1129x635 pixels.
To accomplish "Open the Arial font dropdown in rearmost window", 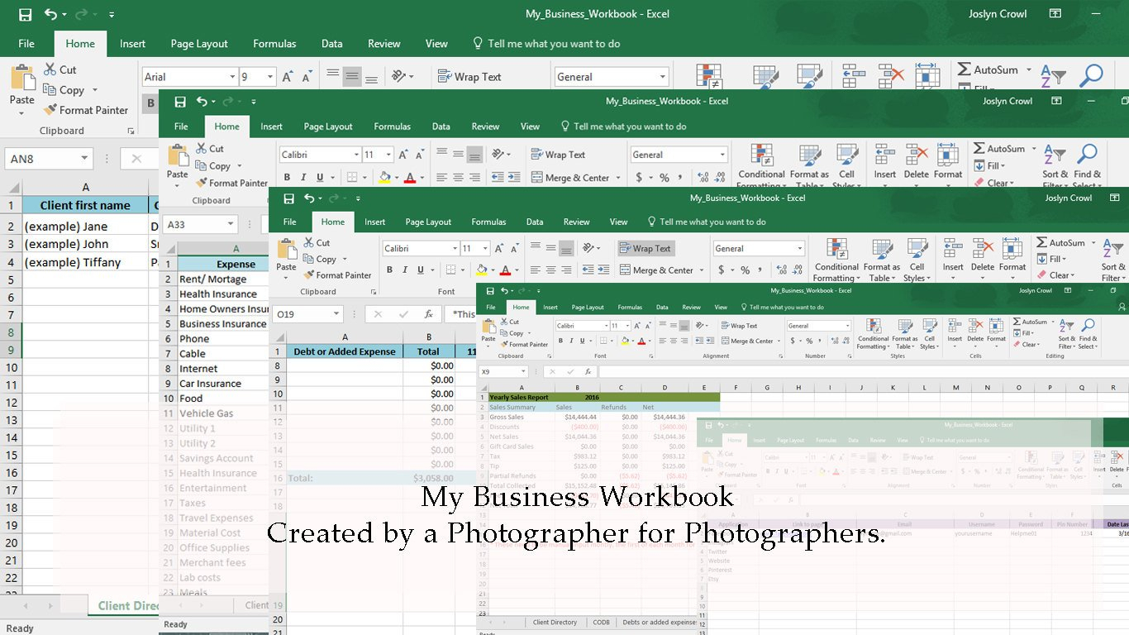I will 232,77.
